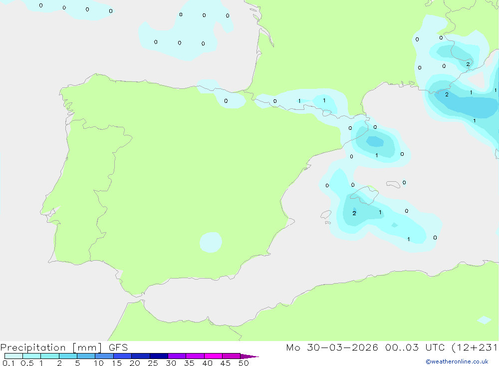Click the "Mo" weekday label
The image size is (499, 366).
pyautogui.click(x=293, y=348)
